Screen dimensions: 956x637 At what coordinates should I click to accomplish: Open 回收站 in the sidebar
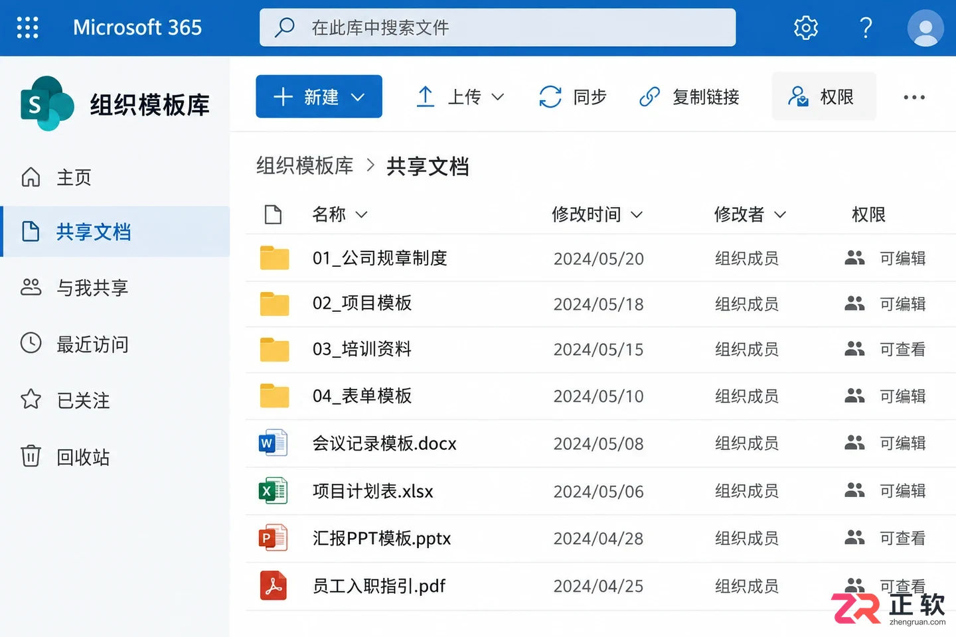(x=116, y=457)
